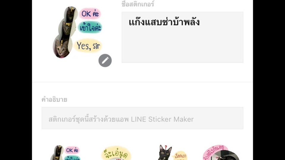Select the black cat with question mark sticker
Screen dimensions: 285x160
(x=172, y=153)
